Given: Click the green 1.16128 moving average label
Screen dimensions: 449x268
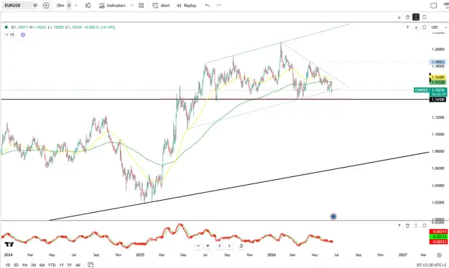Looking at the screenshot, I should coord(438,82).
